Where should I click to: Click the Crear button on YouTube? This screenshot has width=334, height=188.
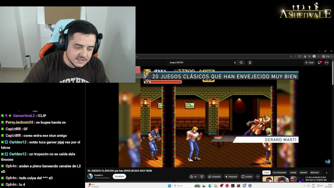click(x=309, y=63)
